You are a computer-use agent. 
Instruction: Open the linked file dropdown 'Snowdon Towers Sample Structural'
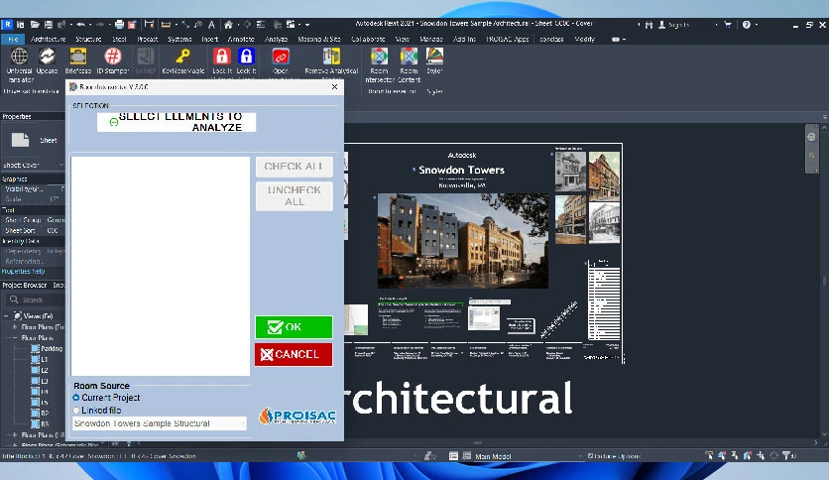pos(159,423)
